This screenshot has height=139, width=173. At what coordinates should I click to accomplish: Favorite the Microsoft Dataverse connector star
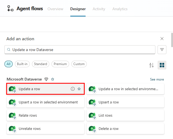pyautogui.click(x=53, y=79)
